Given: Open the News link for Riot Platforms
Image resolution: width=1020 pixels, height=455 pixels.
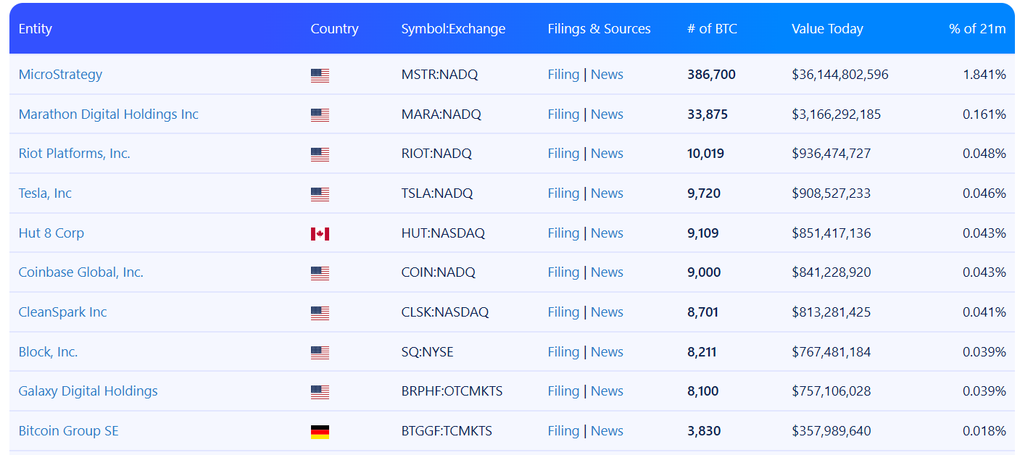Looking at the screenshot, I should point(607,154).
